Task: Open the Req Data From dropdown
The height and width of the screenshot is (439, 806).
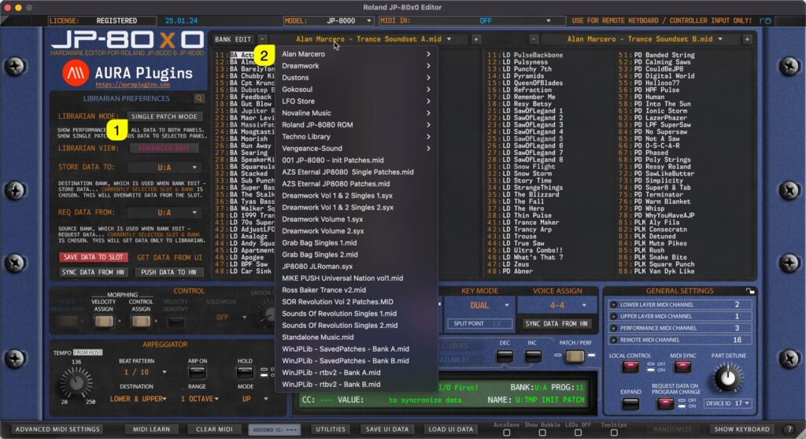Action: click(164, 213)
